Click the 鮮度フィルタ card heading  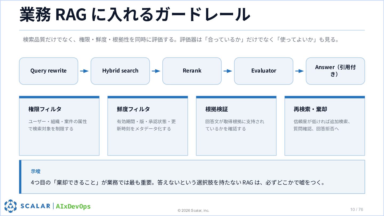click(x=133, y=109)
